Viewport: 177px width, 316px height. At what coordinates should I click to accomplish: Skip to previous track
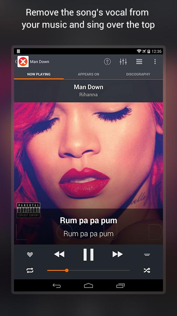tap(59, 254)
